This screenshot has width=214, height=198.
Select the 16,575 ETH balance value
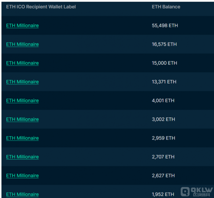[x=164, y=44]
